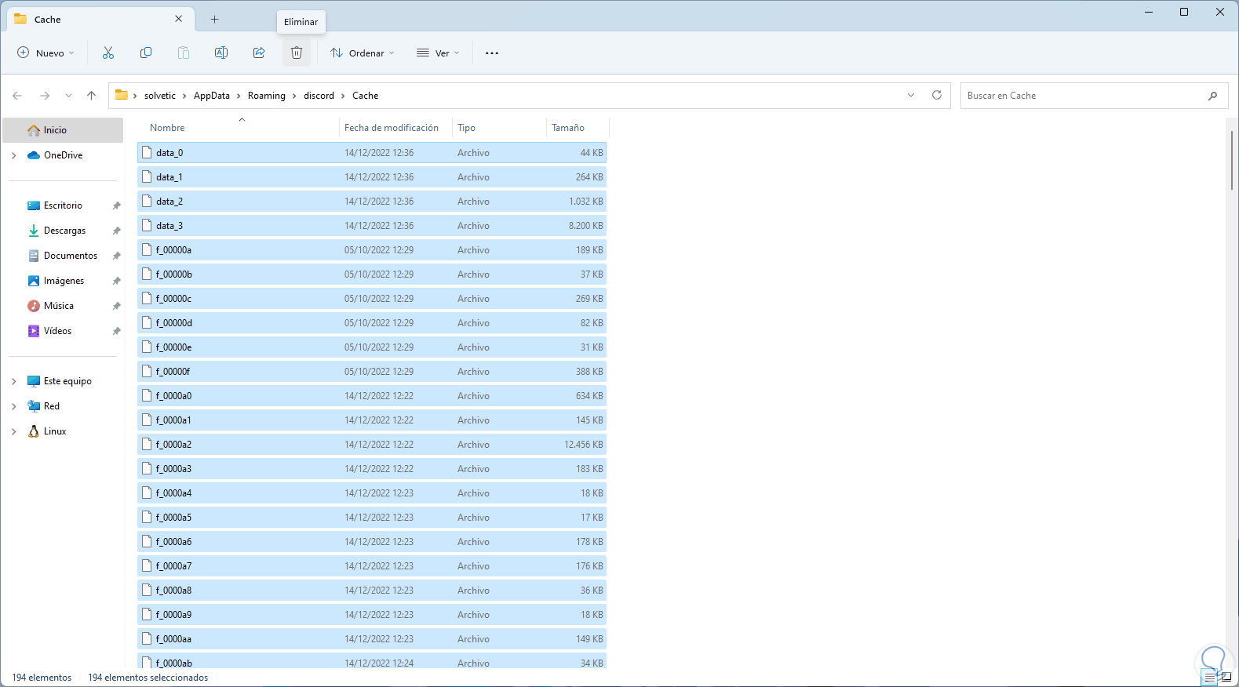Navigate to solvetic in breadcrumb
1239x687 pixels.
pyautogui.click(x=160, y=96)
